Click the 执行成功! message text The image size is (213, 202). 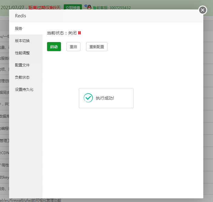point(105,98)
